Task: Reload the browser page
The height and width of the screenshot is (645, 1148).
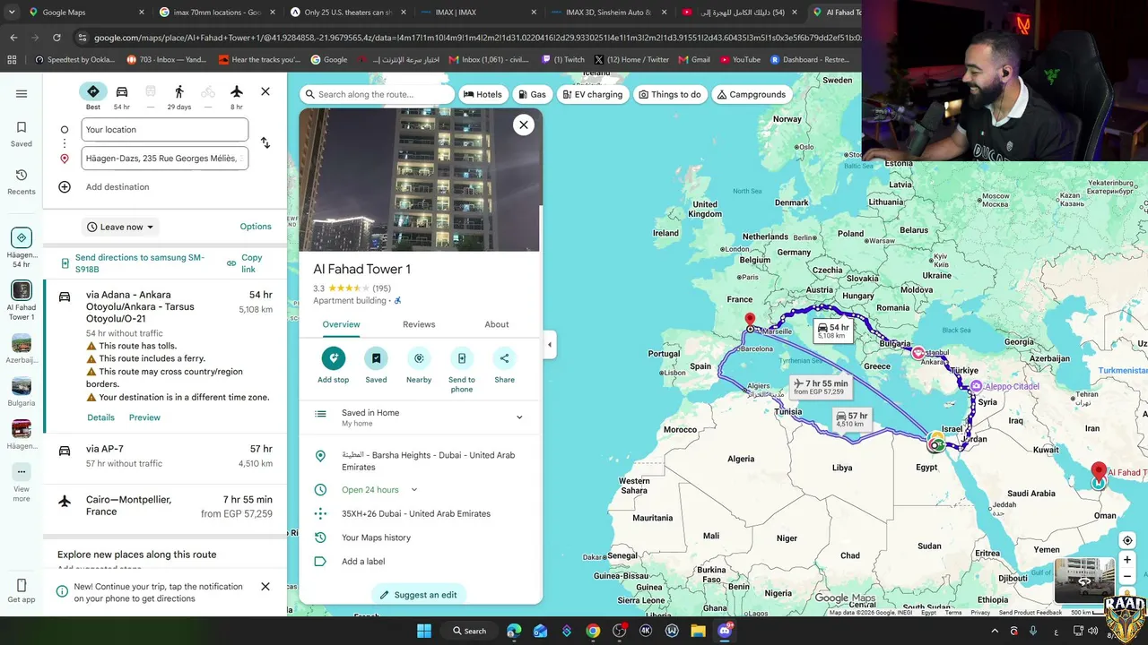Action: [x=57, y=38]
